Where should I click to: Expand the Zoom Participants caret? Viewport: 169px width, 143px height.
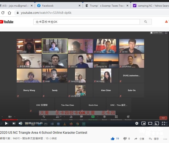(64, 117)
